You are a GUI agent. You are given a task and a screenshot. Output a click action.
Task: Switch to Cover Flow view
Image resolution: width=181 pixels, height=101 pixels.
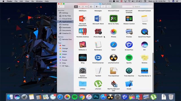point(86,7)
